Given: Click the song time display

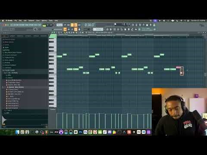Looking at the screenshot, I should pyautogui.click(x=89, y=25).
